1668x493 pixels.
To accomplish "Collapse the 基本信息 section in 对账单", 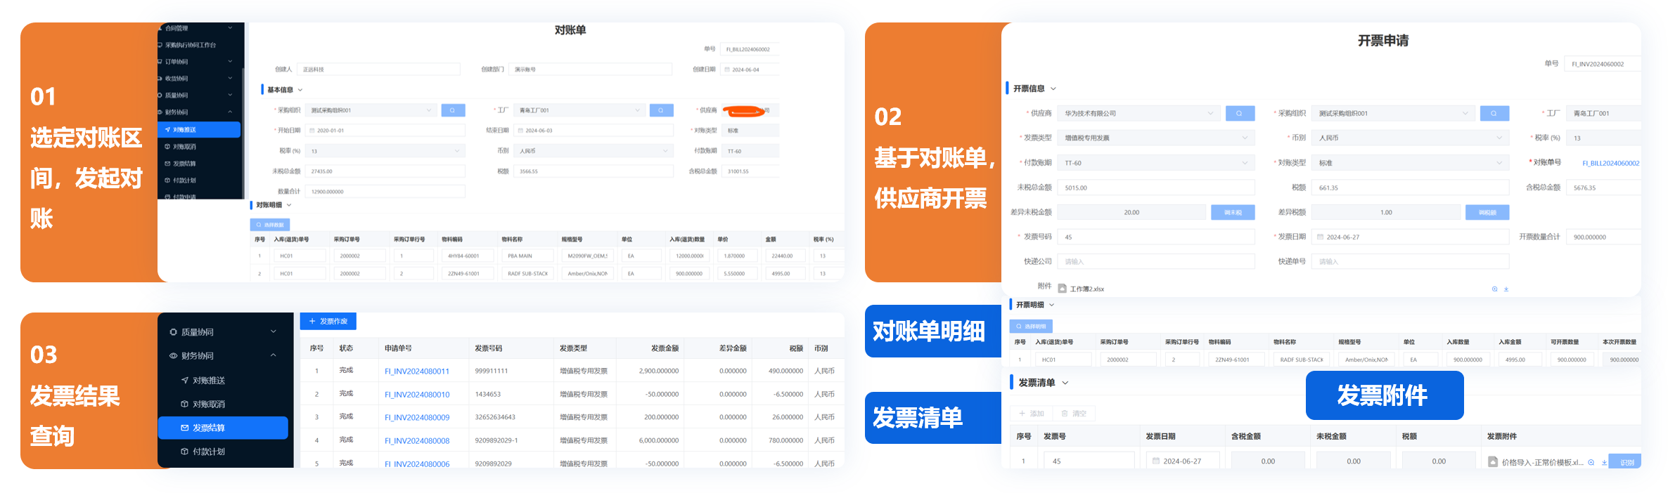I will (300, 90).
